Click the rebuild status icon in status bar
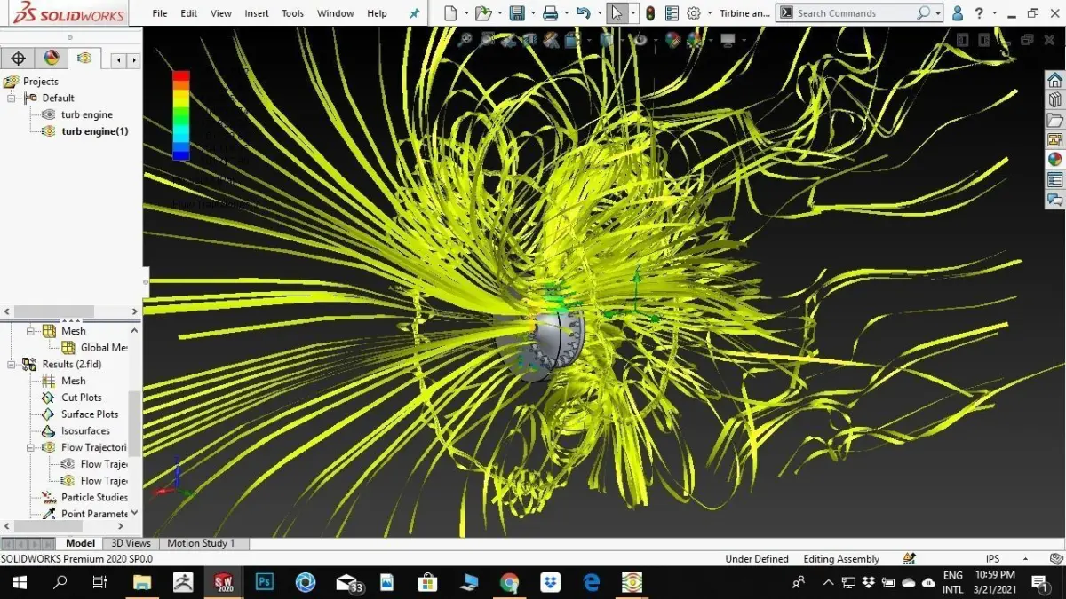This screenshot has width=1066, height=599. tap(909, 559)
